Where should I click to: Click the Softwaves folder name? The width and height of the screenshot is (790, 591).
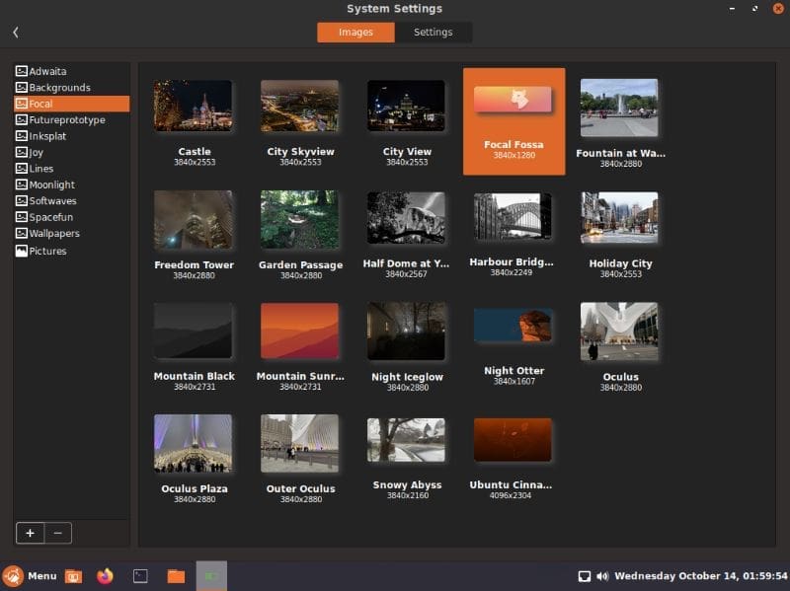(x=53, y=201)
